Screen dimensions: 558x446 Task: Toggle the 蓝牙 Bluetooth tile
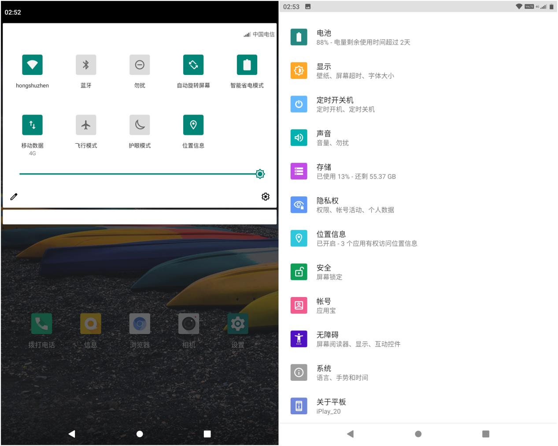[x=86, y=65]
